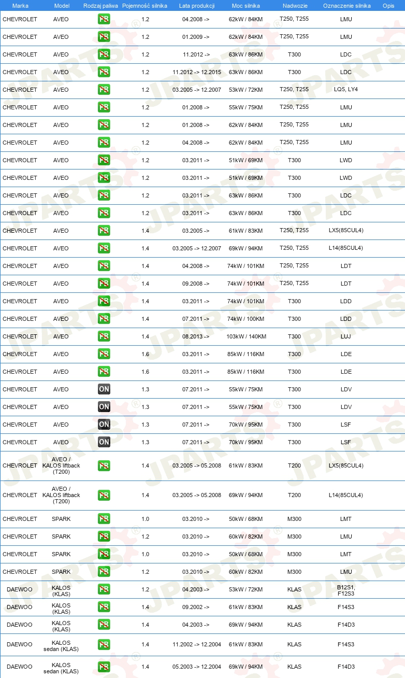Click the T200 body cell in the L14(85CUL4) row

click(294, 495)
